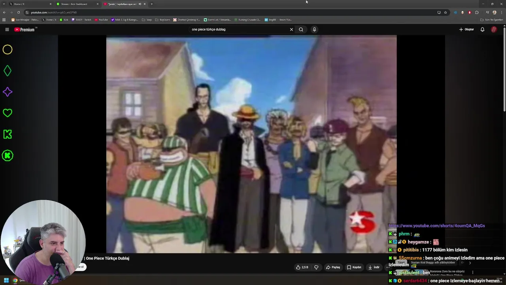This screenshot has height=285, width=506.
Task: Open Son Mesajlar bookmark
Action: pyautogui.click(x=25, y=19)
